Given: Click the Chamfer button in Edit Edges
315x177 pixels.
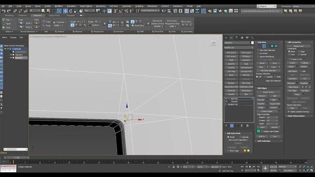Looking at the screenshot, I should 261,104.
